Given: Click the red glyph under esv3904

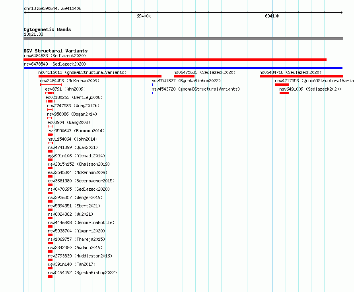Looking at the screenshot, I should (x=51, y=126).
